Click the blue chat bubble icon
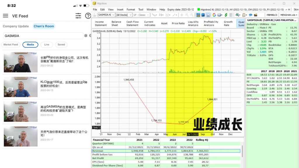The image size is (299, 168). 251,15
